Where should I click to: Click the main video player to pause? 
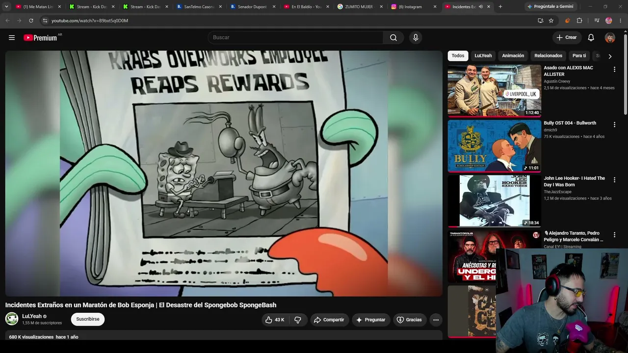click(x=224, y=174)
